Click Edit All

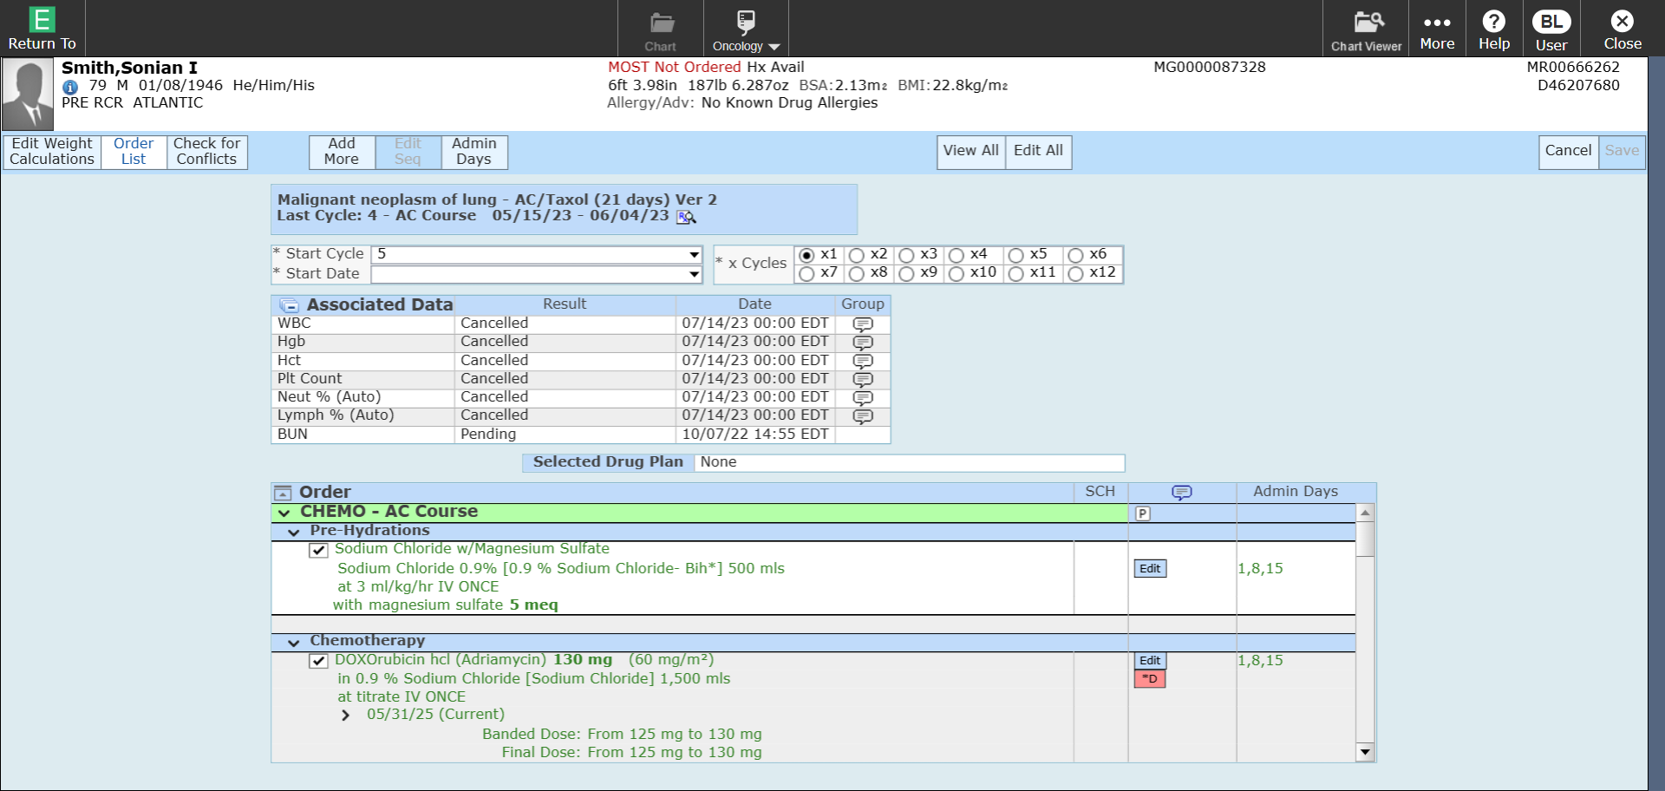click(x=1039, y=152)
